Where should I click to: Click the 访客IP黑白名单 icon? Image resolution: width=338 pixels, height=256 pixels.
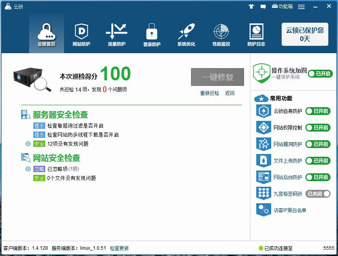[x=263, y=210]
